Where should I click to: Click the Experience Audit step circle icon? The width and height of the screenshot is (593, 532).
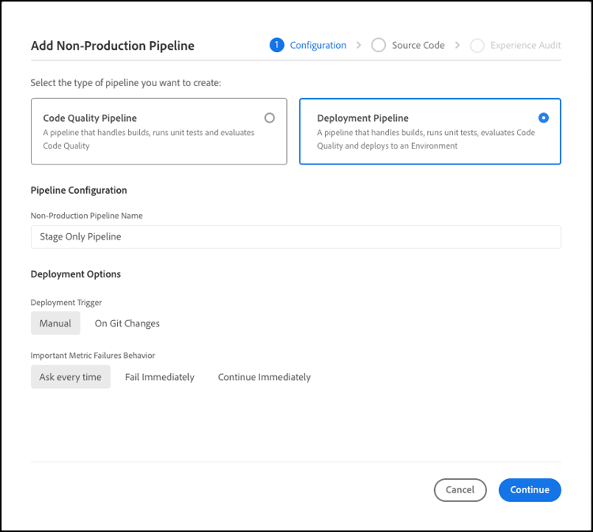pyautogui.click(x=477, y=45)
